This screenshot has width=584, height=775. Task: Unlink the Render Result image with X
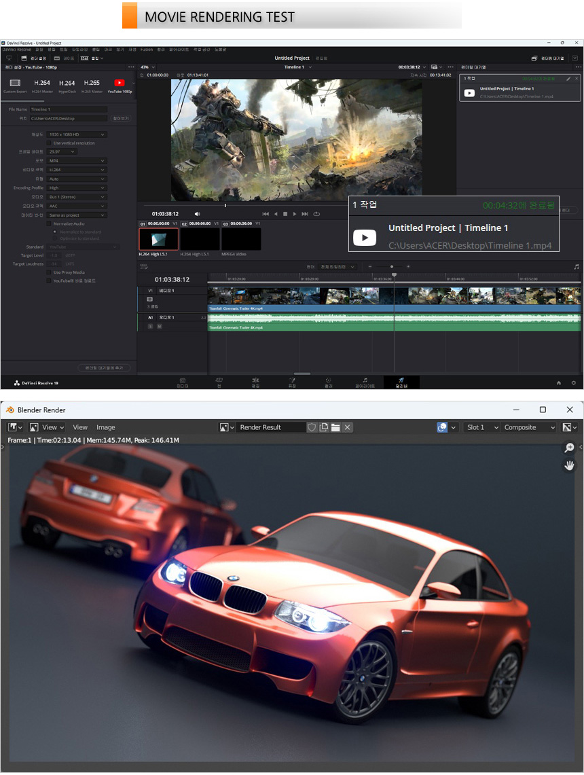coord(348,427)
